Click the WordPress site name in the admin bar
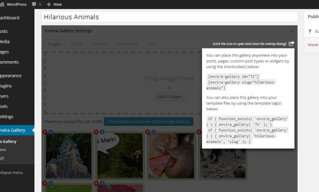 [x=17, y=4]
